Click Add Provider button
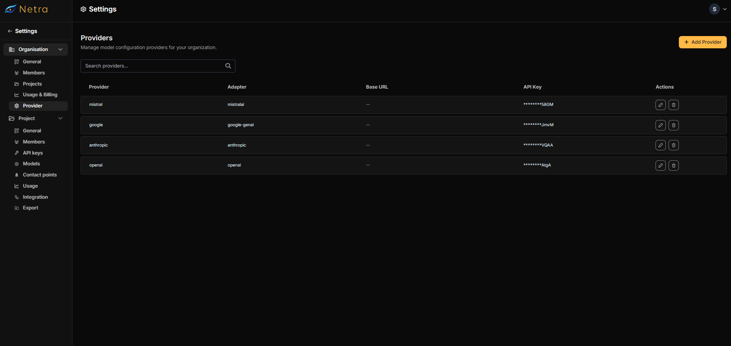The image size is (731, 346). coord(703,42)
